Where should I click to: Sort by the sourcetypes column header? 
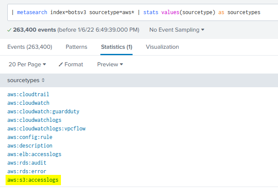click(26, 80)
